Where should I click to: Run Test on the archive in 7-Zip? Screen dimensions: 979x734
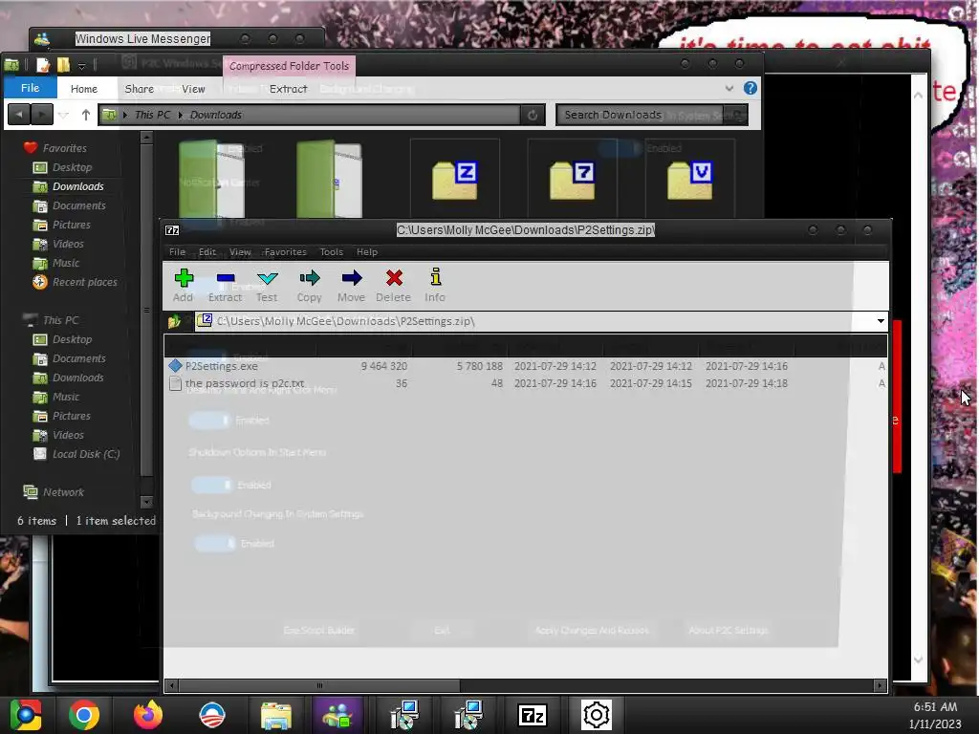268,286
